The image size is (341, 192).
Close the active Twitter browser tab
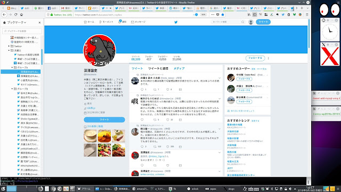[110, 9]
